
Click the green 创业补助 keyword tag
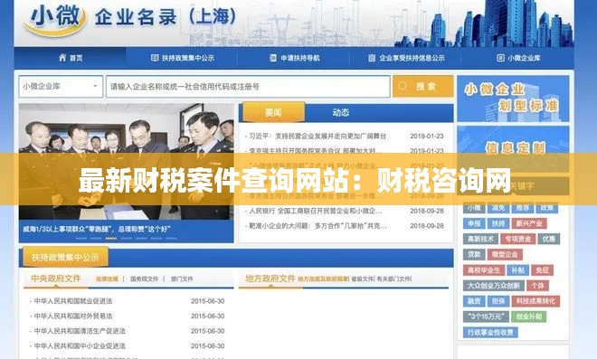click(x=529, y=316)
